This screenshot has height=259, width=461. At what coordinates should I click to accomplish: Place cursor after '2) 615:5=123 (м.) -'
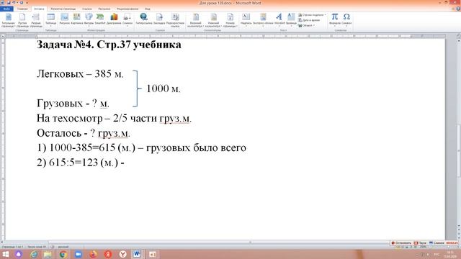pyautogui.click(x=125, y=163)
